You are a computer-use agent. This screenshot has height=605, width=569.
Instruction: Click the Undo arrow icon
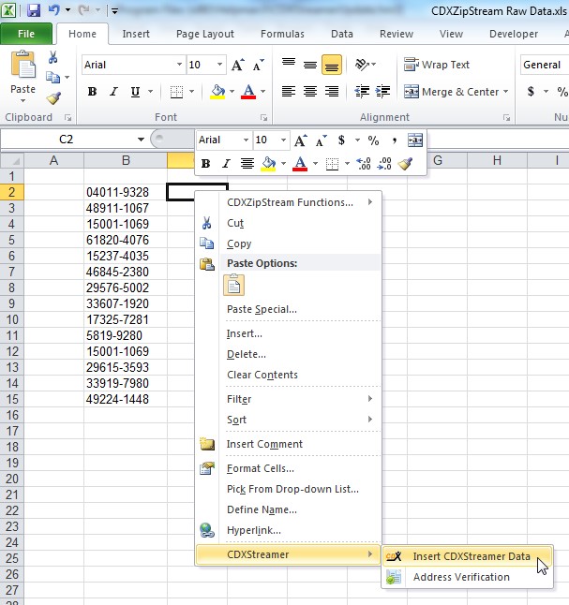(x=53, y=10)
